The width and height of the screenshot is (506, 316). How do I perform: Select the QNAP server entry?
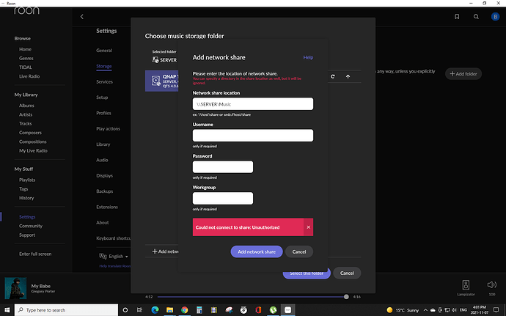(x=161, y=81)
